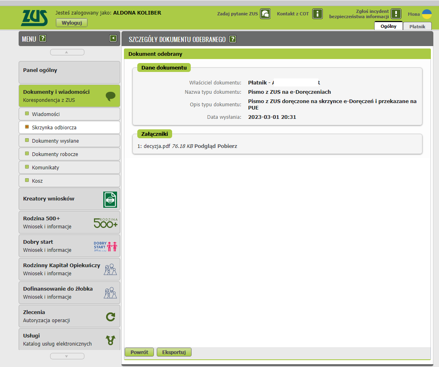This screenshot has height=367, width=439.
Task: Switch to the Płatnik tab
Action: click(417, 26)
